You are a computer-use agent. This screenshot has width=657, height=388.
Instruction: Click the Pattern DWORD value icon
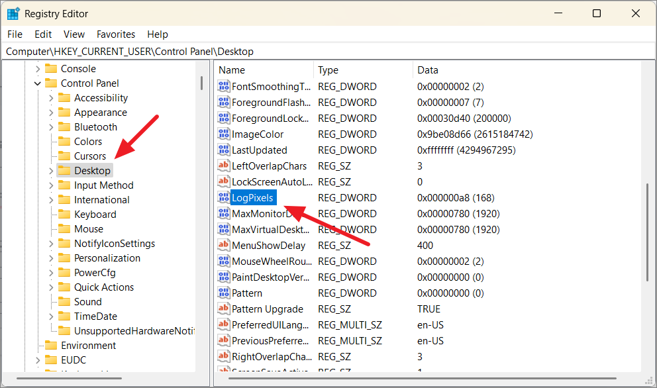(x=224, y=293)
